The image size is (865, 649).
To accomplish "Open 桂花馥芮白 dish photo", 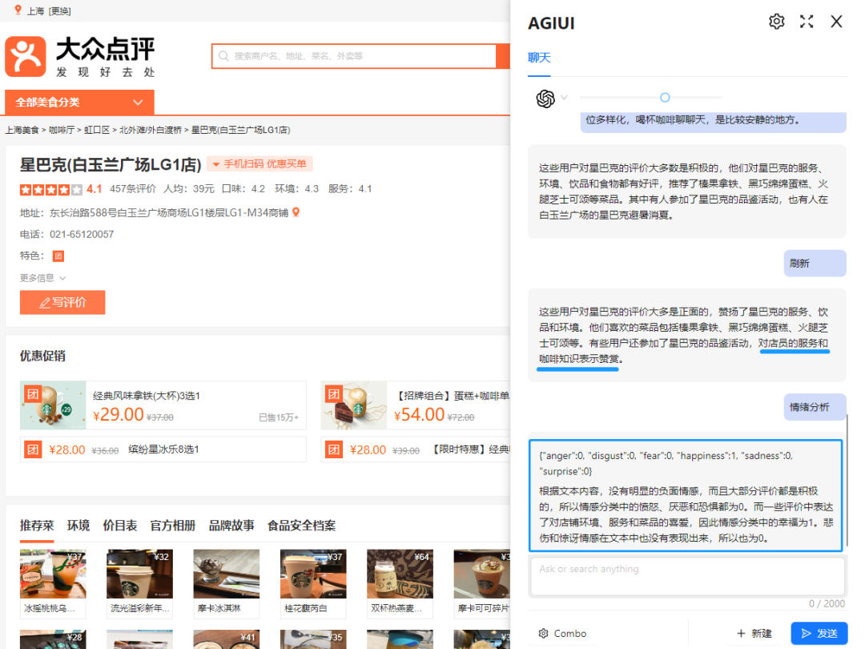I will point(313,574).
